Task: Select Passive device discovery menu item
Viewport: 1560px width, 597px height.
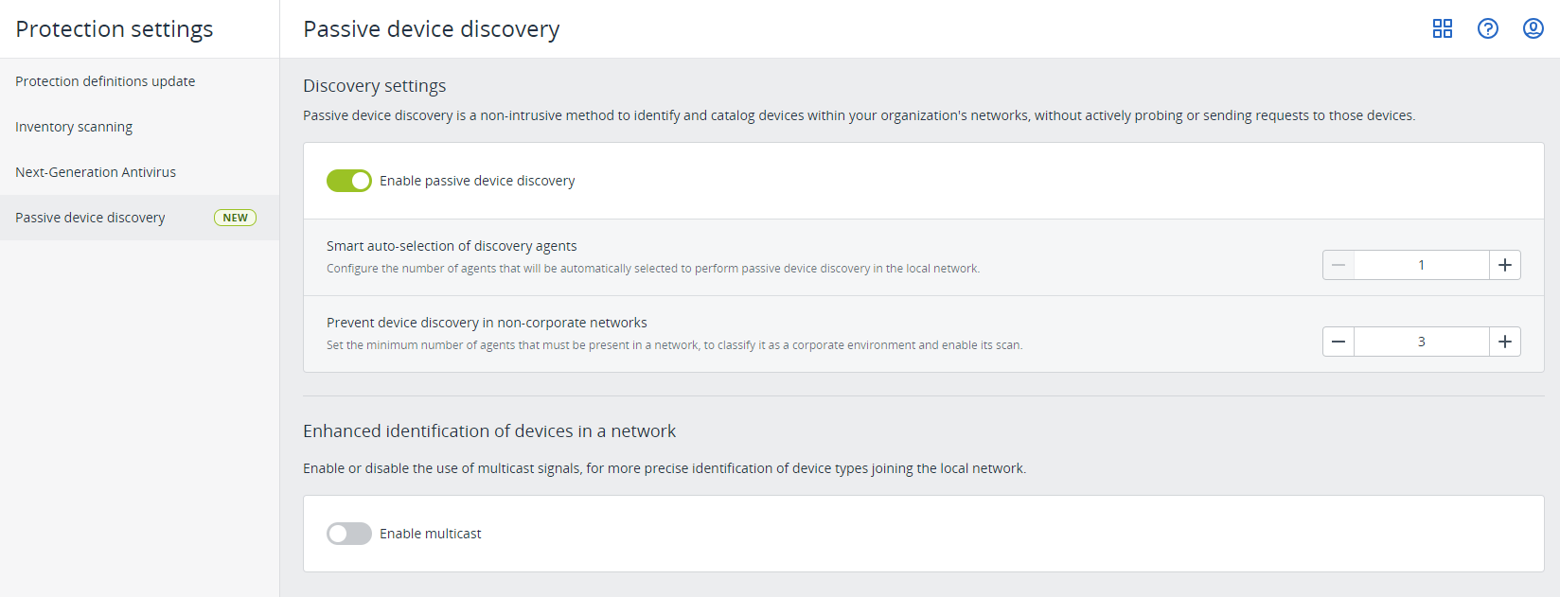Action: coord(139,218)
